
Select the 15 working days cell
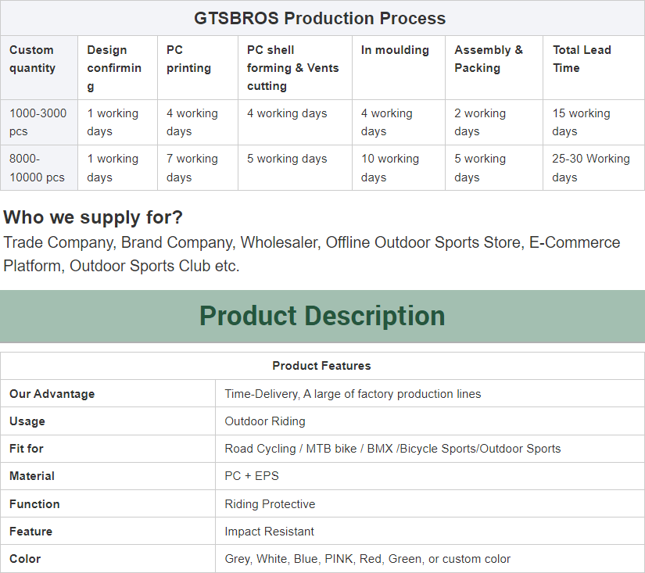point(593,122)
